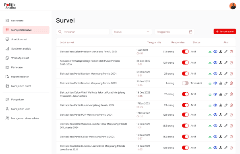The width and height of the screenshot is (240, 154).
Task: Edit survey Elektabilitas Partai PDIP
Action: (226, 115)
